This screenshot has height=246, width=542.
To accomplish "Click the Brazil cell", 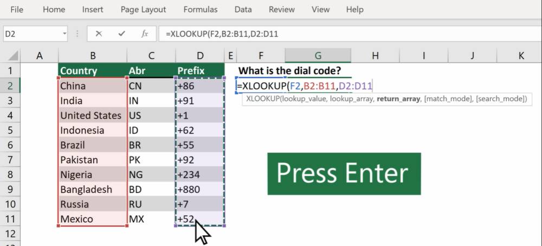I will pyautogui.click(x=92, y=145).
